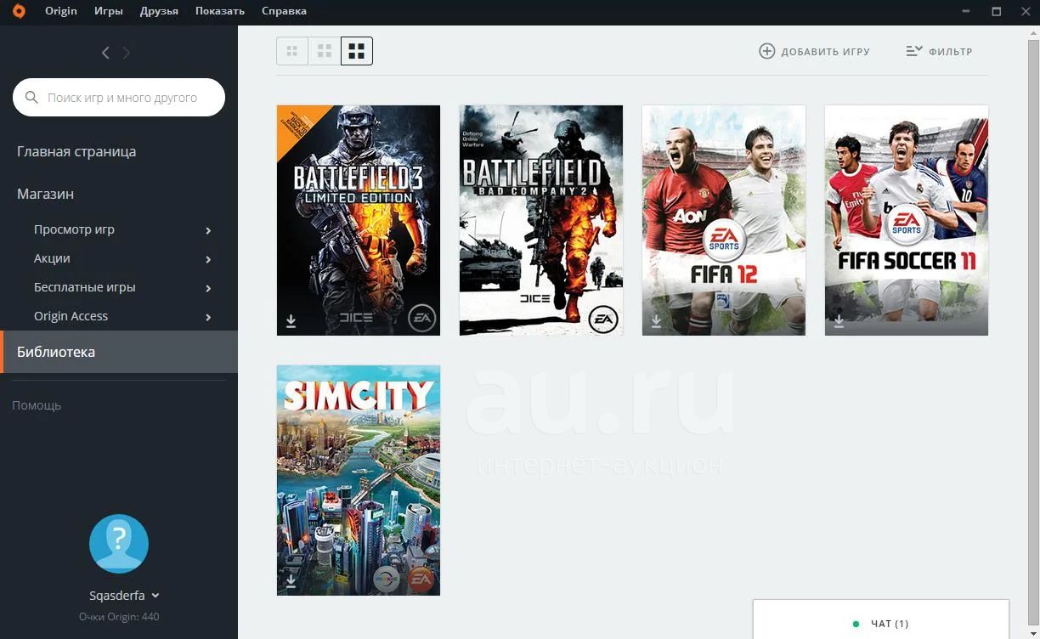Open the Помощь link
Viewport: 1040px width, 639px height.
[37, 405]
